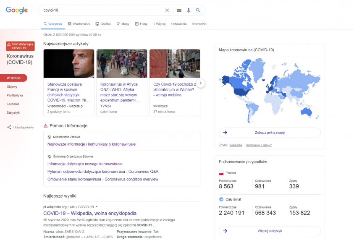This screenshot has height=240, width=354.
Task: Click Poland deaths value 339
Action: click(x=294, y=186)
